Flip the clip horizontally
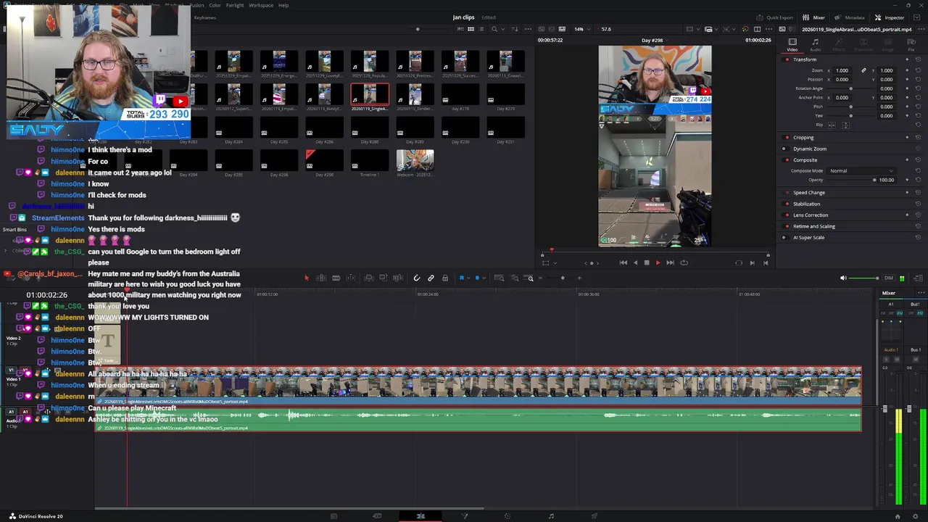The image size is (928, 522). (x=832, y=125)
